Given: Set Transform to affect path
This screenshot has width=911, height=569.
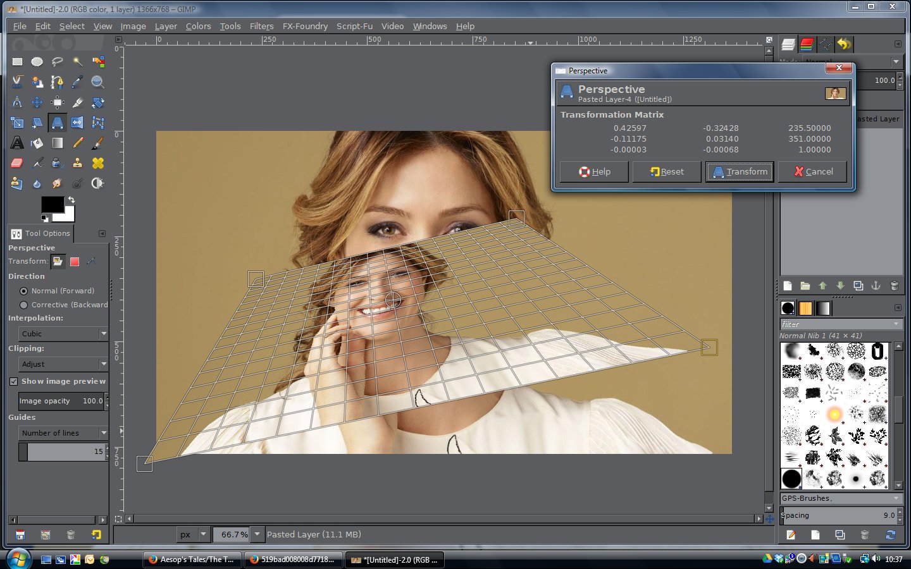Looking at the screenshot, I should pos(91,261).
